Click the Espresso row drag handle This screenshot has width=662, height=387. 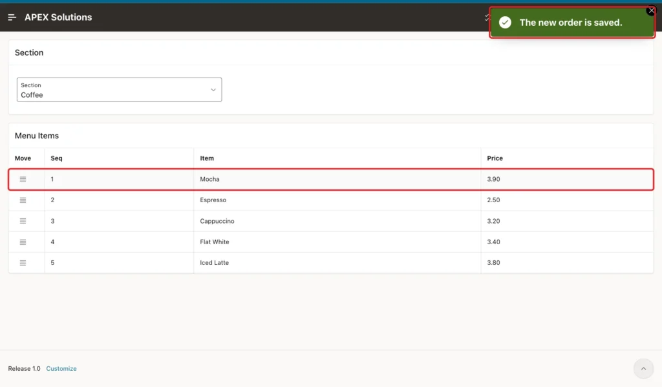pyautogui.click(x=23, y=200)
